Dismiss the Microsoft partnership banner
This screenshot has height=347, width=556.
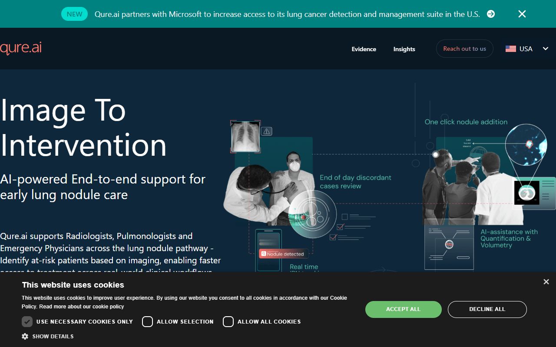(522, 14)
